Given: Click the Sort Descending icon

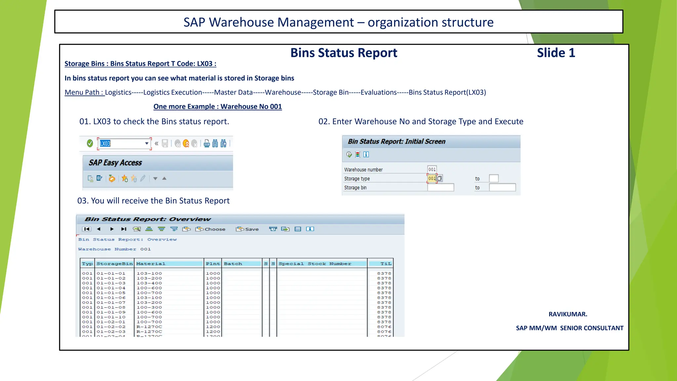Looking at the screenshot, I should (x=161, y=229).
